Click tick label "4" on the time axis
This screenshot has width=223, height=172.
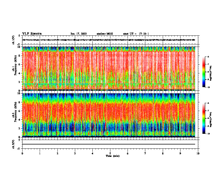coord(93,153)
